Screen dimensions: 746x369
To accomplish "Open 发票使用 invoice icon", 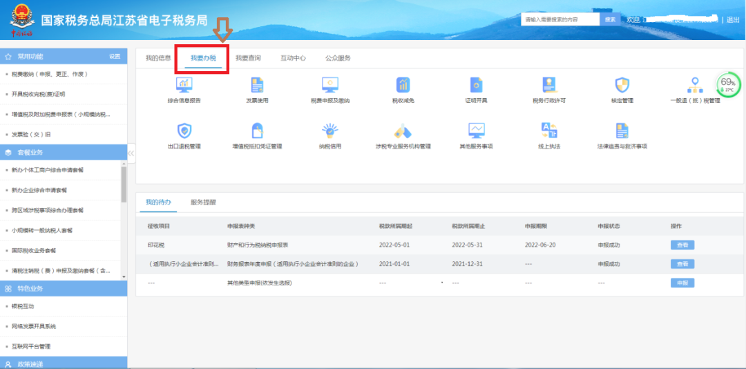I will coord(257,85).
